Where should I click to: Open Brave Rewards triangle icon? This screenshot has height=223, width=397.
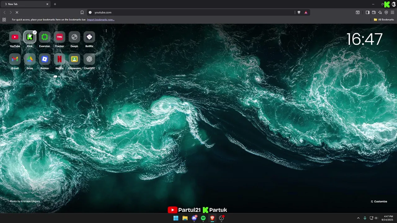[x=306, y=12]
